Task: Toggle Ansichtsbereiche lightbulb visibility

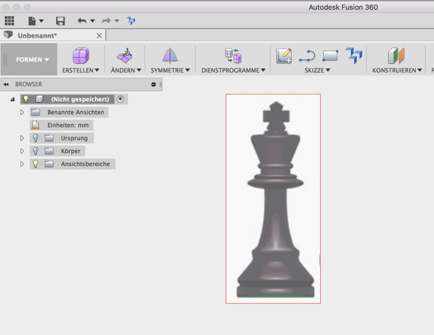Action: click(x=36, y=164)
